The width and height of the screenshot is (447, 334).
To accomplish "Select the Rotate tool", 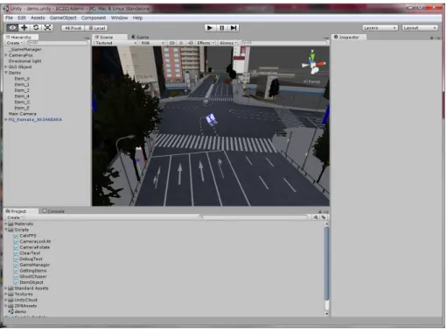I will click(x=36, y=28).
